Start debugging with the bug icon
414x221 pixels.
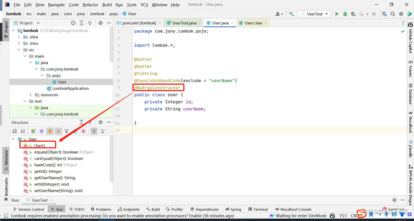[345, 14]
